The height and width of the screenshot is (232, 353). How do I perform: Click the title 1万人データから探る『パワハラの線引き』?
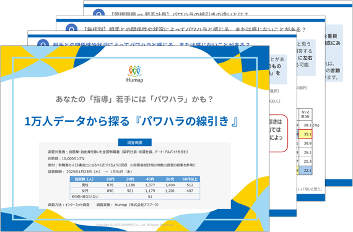pos(131,121)
